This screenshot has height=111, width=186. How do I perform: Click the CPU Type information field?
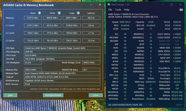(62, 48)
